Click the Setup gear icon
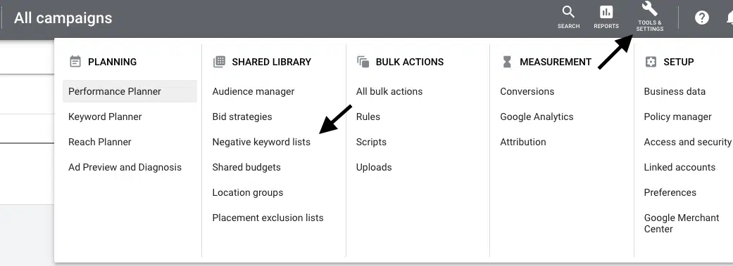The height and width of the screenshot is (266, 733). 651,62
